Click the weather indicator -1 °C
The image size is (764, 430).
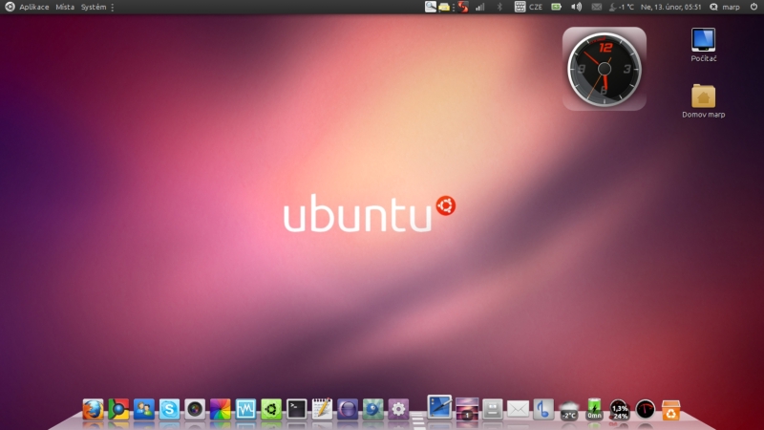coord(622,7)
